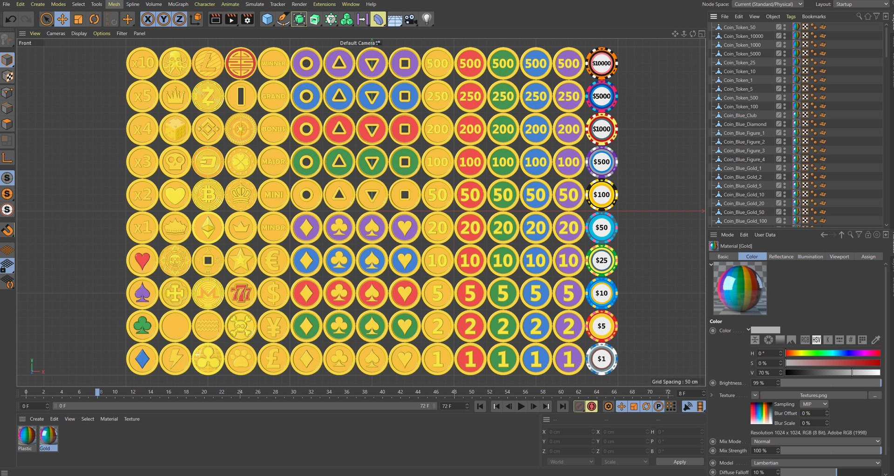Image resolution: width=894 pixels, height=476 pixels.
Task: Open Attribute Manager search icon
Action: 851,235
